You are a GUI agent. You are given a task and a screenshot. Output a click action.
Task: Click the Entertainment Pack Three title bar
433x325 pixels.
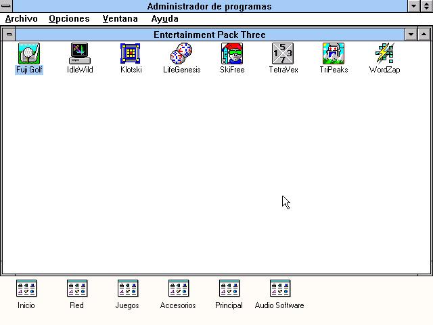point(210,35)
